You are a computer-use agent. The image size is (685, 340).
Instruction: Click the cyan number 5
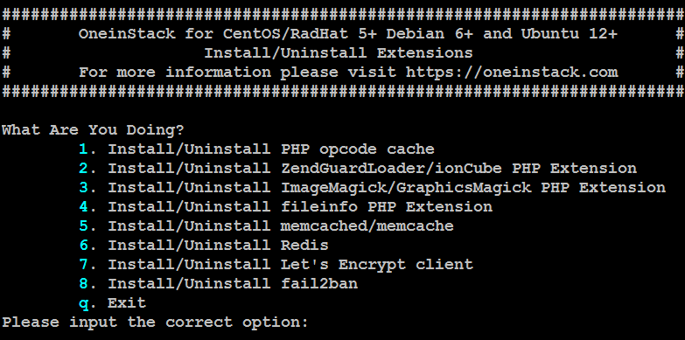pos(83,226)
